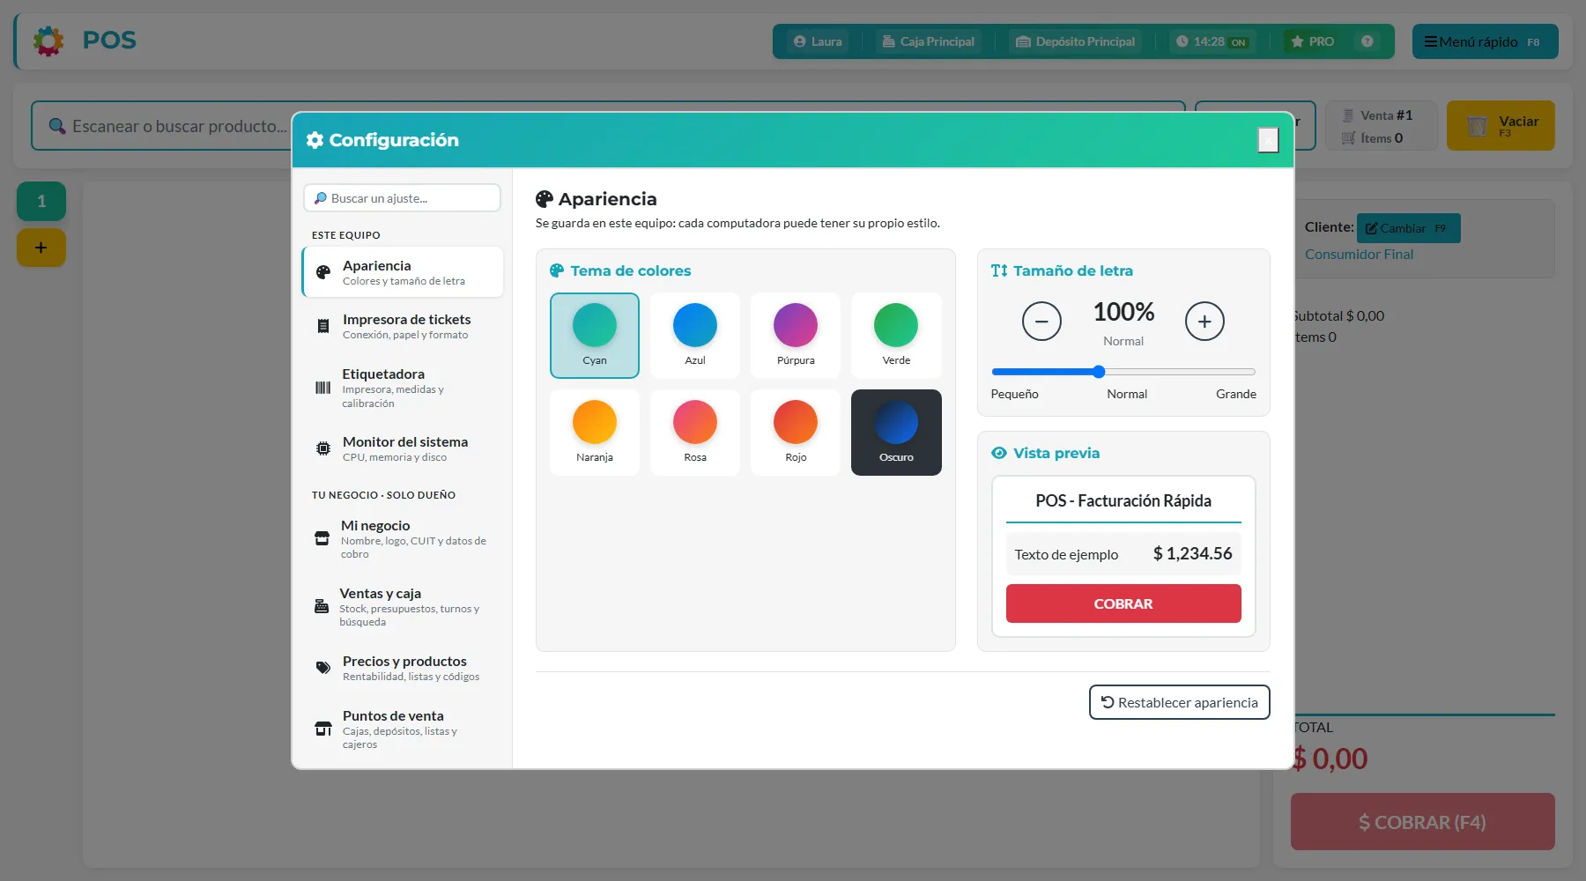The height and width of the screenshot is (881, 1586).
Task: Click the Vaciar cart button
Action: pyautogui.click(x=1501, y=125)
